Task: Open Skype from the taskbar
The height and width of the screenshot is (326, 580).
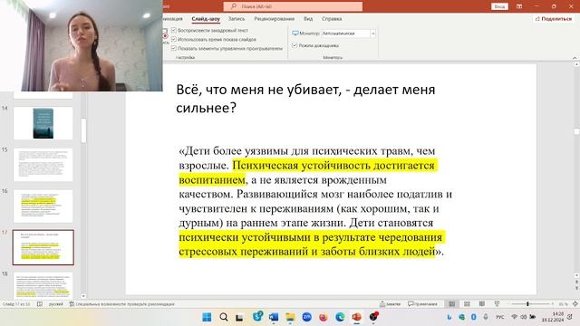Action: pos(257,316)
